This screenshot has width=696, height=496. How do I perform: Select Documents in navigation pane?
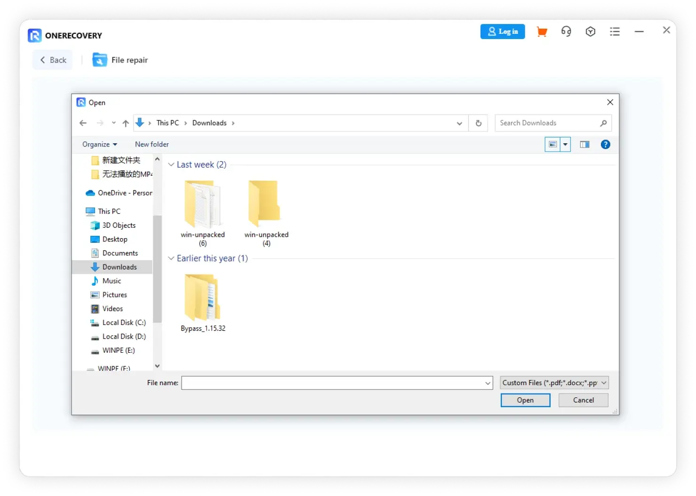point(120,253)
